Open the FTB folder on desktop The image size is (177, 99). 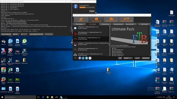pos(171,61)
